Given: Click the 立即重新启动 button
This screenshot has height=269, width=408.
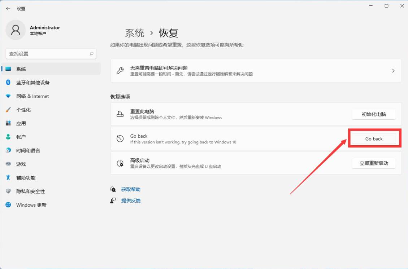Looking at the screenshot, I should (374, 163).
